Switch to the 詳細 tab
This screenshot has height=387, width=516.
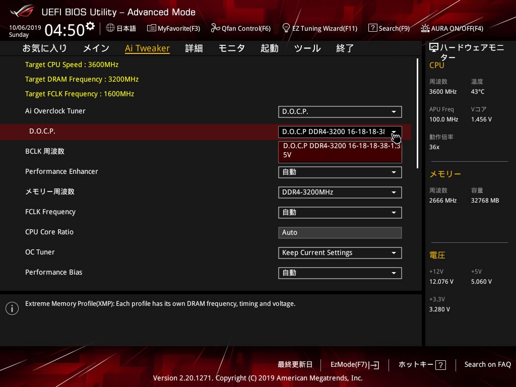point(194,48)
